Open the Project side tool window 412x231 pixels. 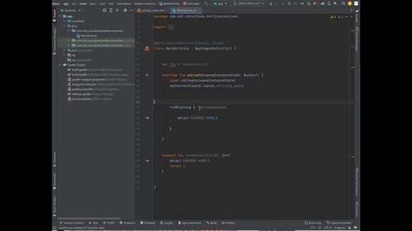coord(54,15)
